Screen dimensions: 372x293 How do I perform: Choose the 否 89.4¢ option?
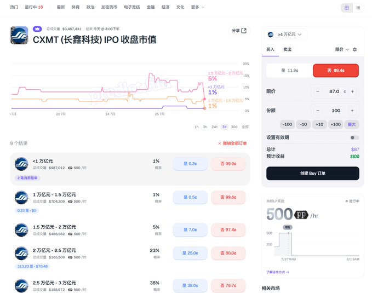336,71
